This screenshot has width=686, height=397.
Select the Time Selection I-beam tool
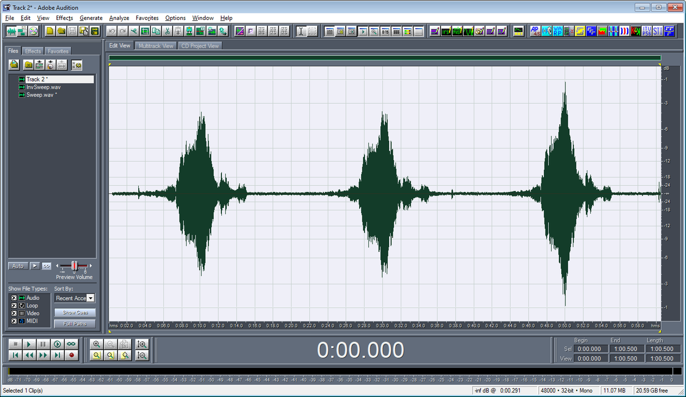pos(301,31)
